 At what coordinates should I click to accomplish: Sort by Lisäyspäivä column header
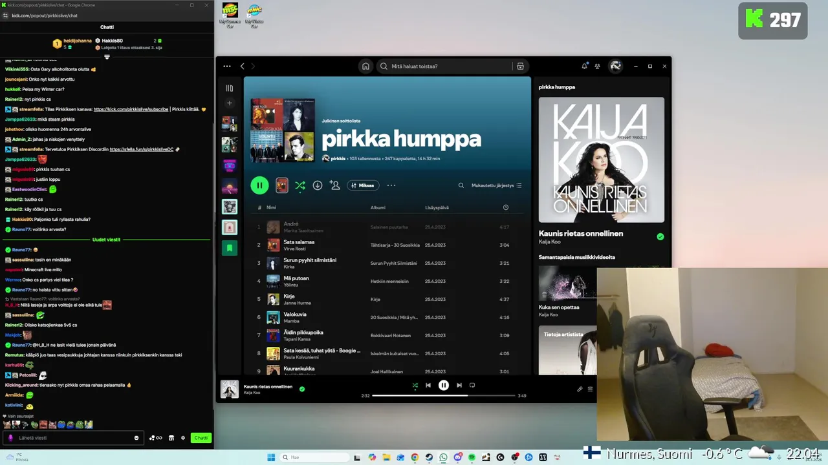[437, 207]
